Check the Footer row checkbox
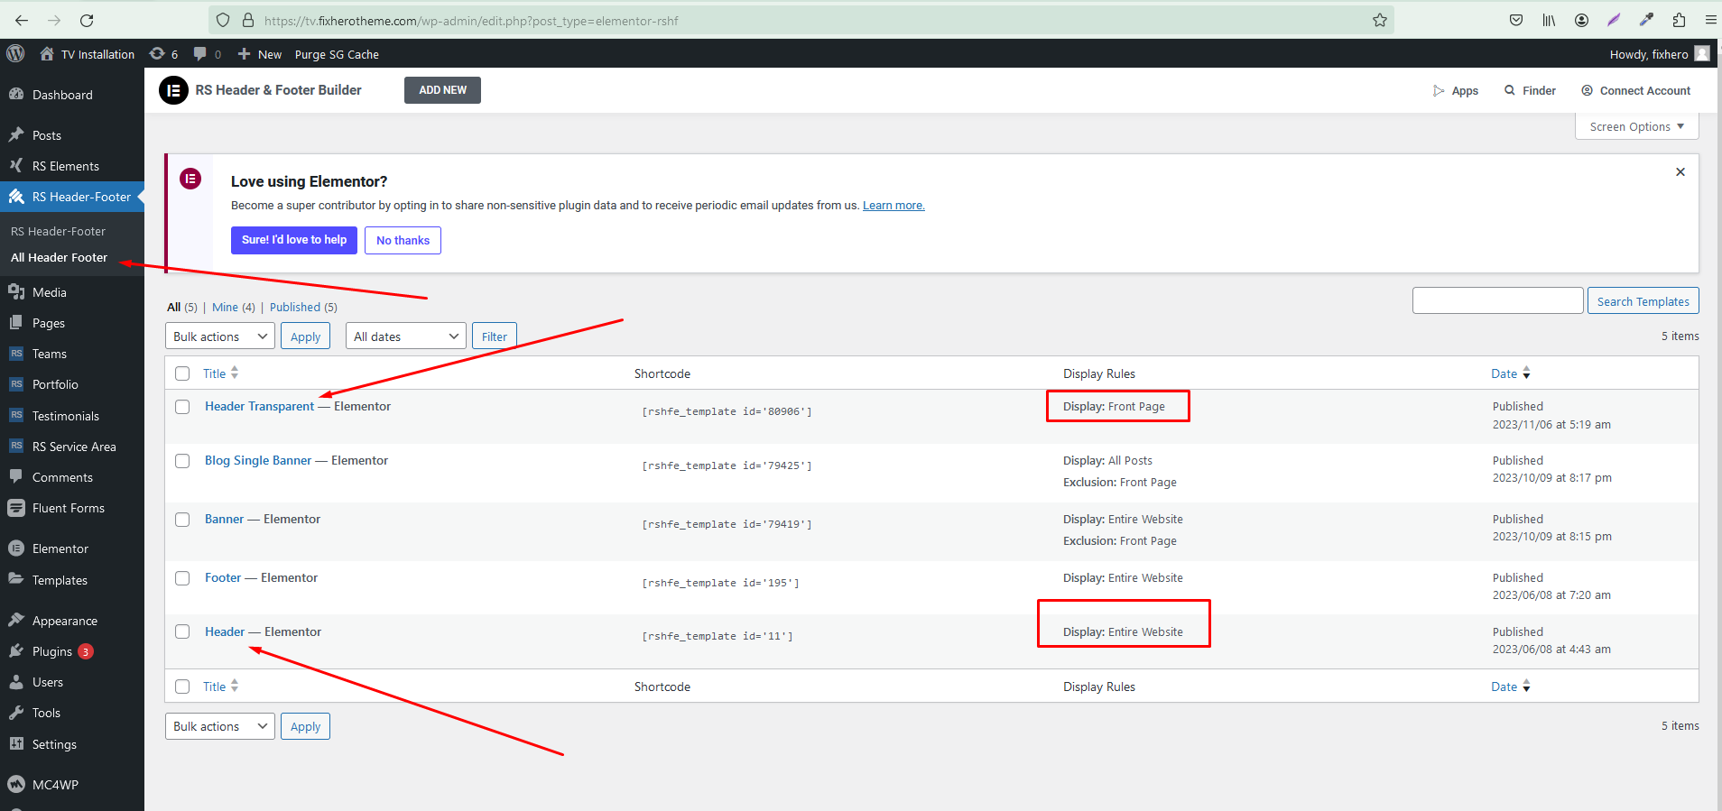Viewport: 1722px width, 811px height. pyautogui.click(x=182, y=578)
